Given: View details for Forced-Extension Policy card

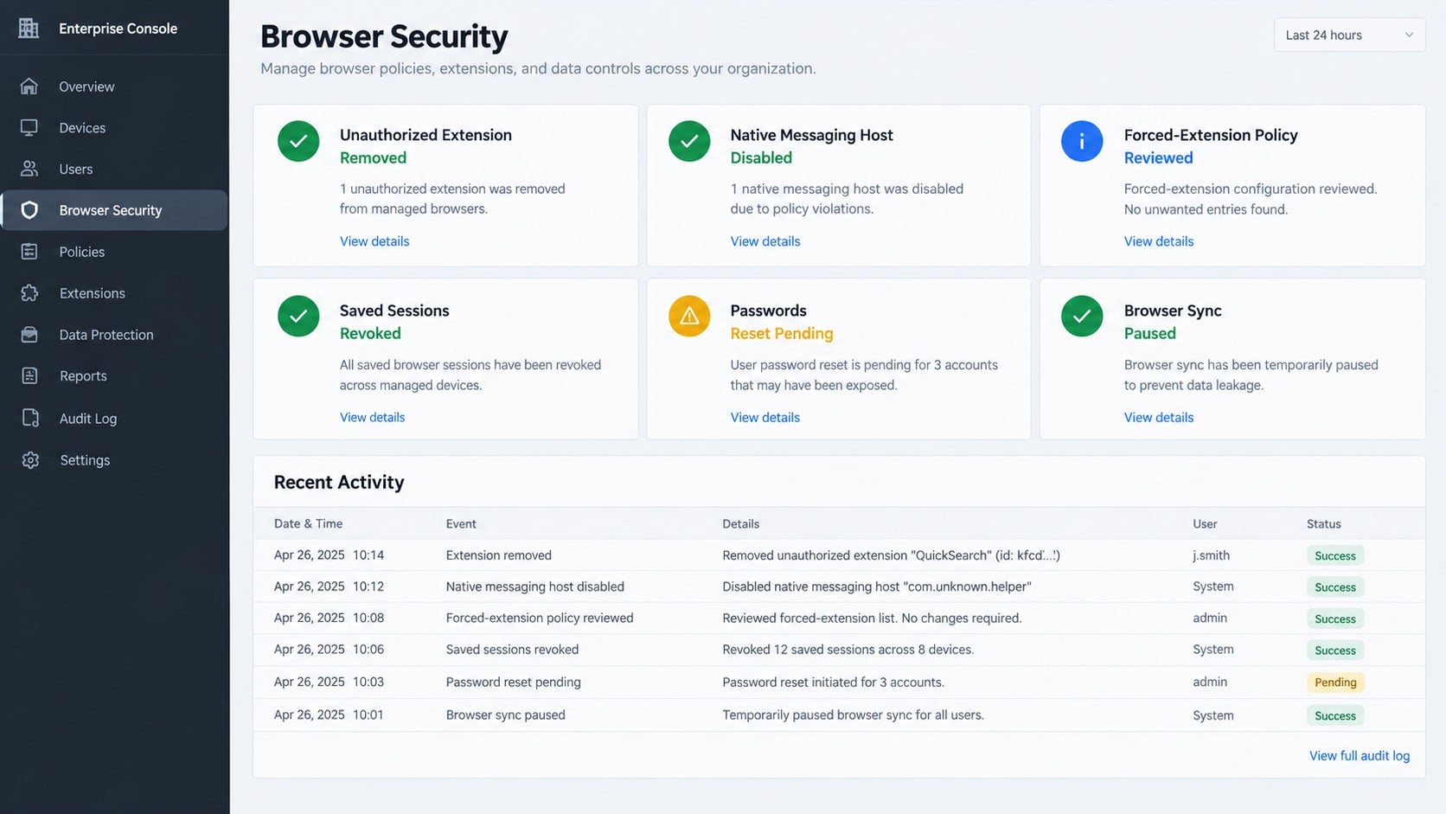Looking at the screenshot, I should (1159, 241).
